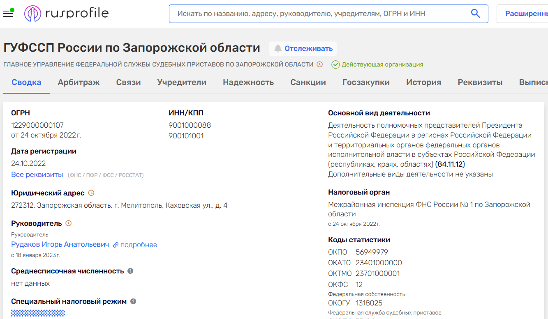Go to the Реквизиты tab
This screenshot has height=319, width=548.
click(x=480, y=82)
